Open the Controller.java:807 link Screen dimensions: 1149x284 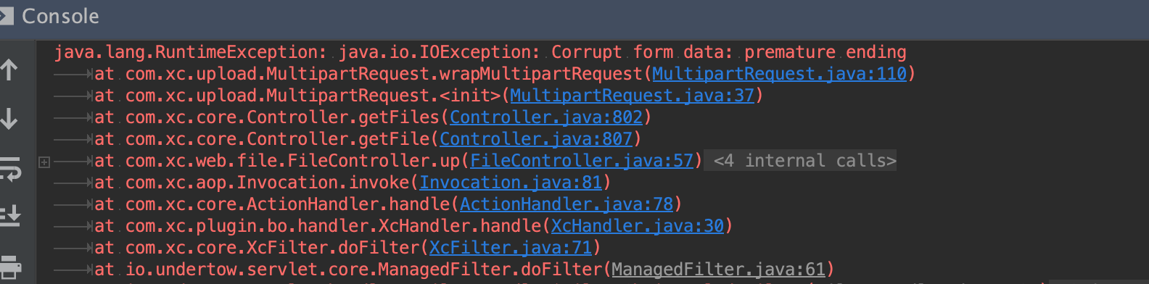(x=536, y=139)
